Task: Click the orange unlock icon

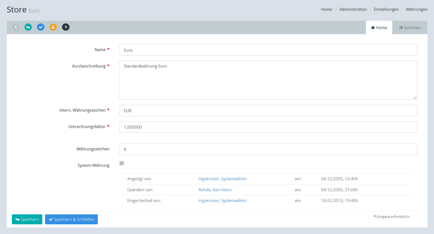Action: click(53, 27)
